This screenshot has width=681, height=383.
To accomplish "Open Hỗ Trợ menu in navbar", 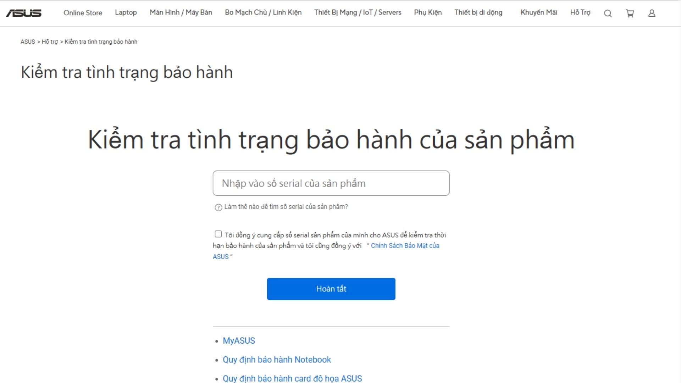I will [580, 12].
